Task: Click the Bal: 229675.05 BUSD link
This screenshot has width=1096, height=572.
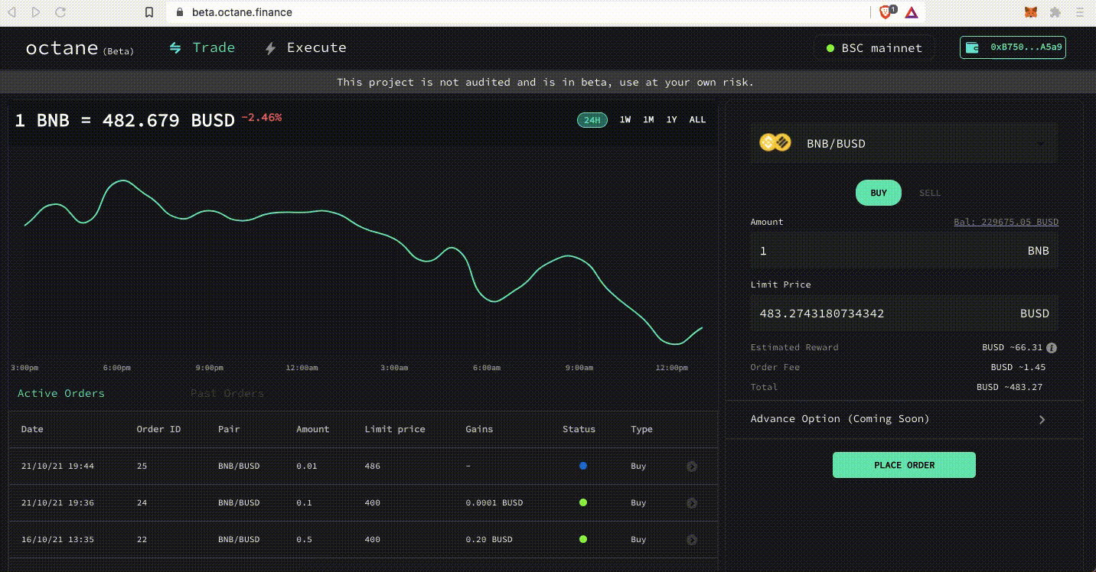Action: tap(1006, 222)
